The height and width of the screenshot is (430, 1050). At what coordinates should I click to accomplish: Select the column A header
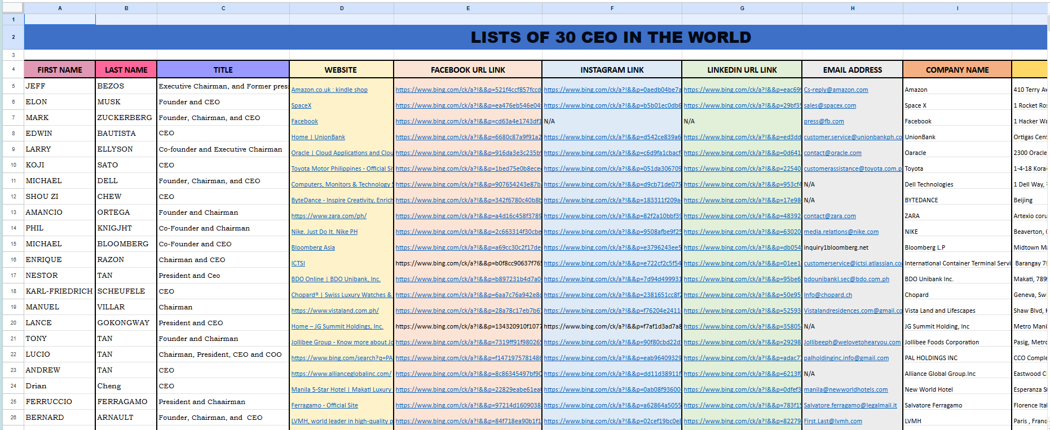coord(60,8)
